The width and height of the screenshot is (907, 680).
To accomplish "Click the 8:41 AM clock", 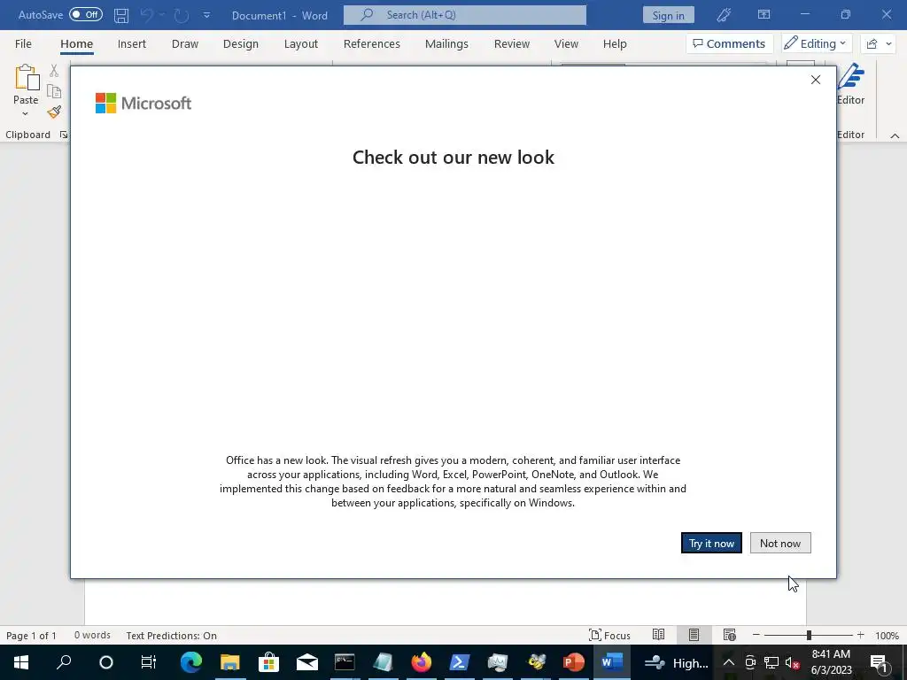I will (x=831, y=654).
